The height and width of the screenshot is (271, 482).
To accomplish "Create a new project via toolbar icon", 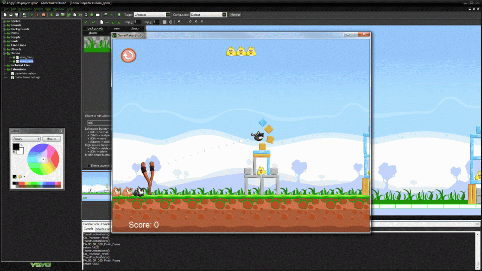I will (x=5, y=15).
